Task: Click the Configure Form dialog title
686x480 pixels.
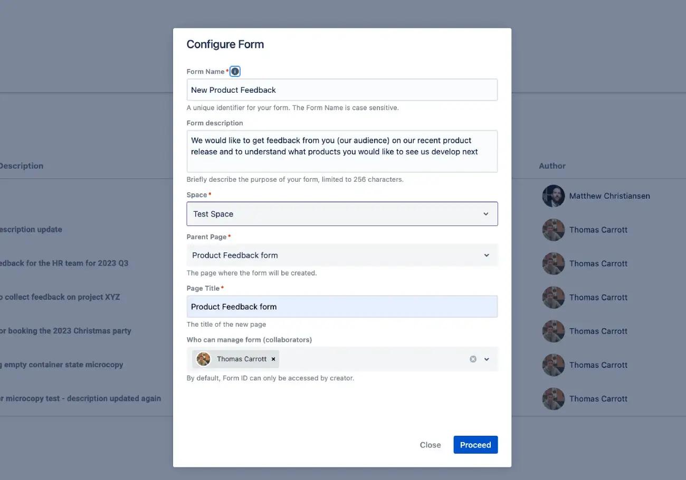Action: click(225, 44)
